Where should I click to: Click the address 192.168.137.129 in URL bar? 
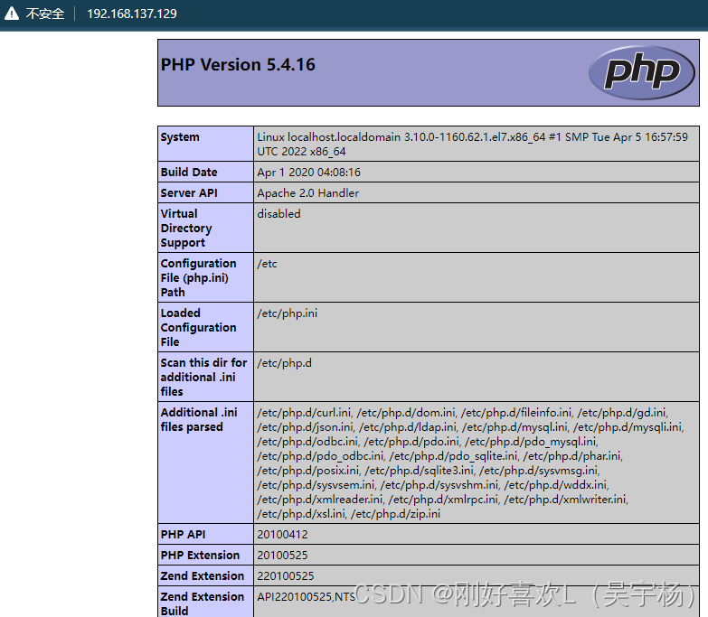point(132,14)
